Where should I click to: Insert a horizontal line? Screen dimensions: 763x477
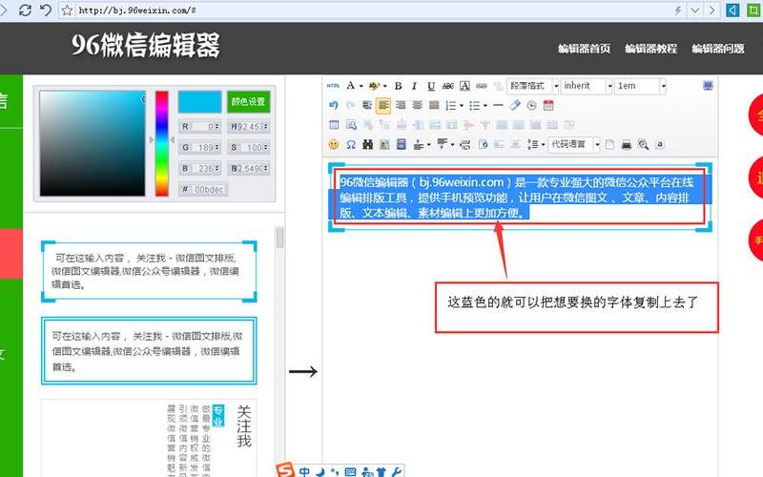pos(498,105)
